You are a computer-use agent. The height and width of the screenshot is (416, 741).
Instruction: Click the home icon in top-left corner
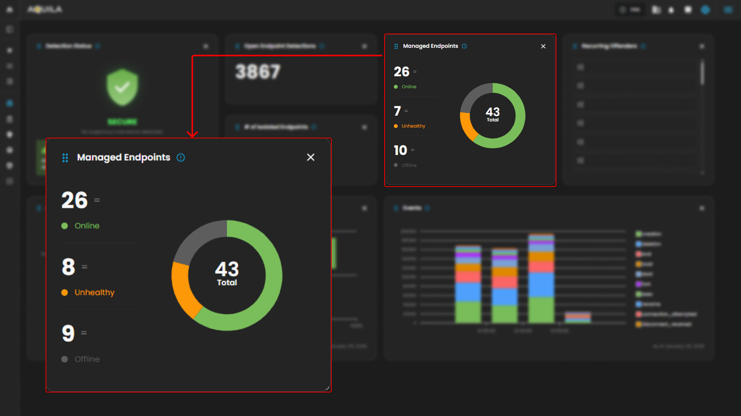pos(10,10)
